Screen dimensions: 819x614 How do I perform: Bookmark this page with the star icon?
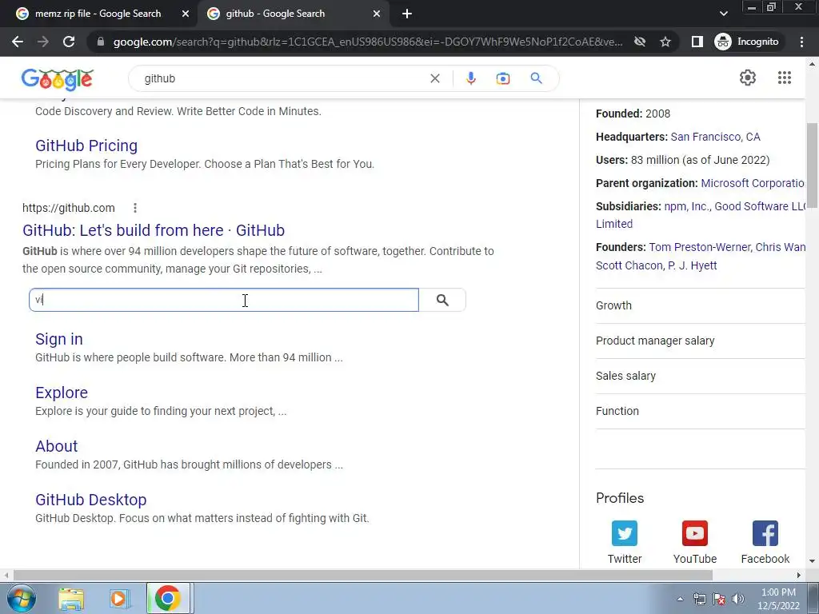[x=665, y=42]
